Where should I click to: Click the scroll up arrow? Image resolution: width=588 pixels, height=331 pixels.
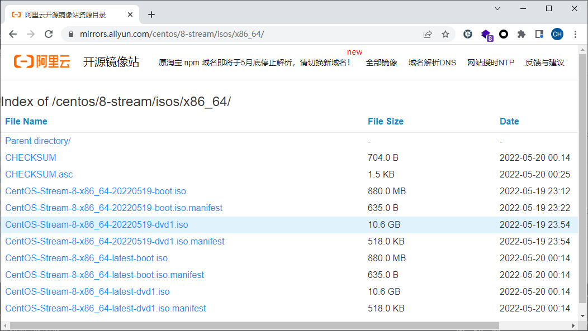(582, 49)
